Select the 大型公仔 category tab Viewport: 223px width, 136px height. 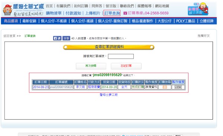[x=165, y=21]
